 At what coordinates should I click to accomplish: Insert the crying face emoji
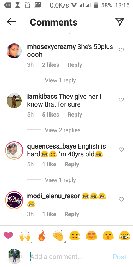[x=75, y=236]
